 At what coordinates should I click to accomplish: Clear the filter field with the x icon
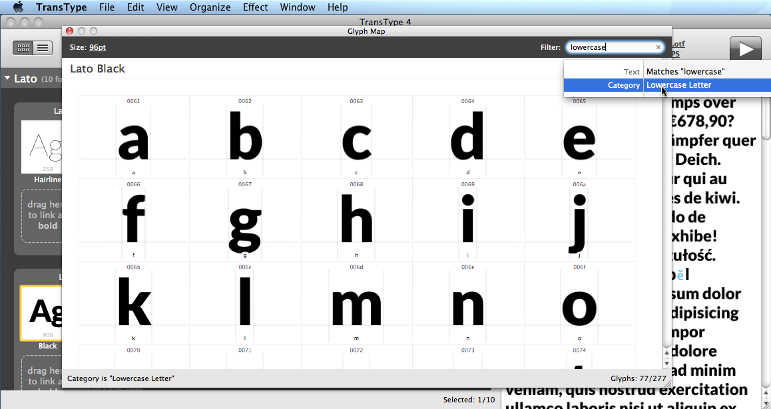[658, 47]
